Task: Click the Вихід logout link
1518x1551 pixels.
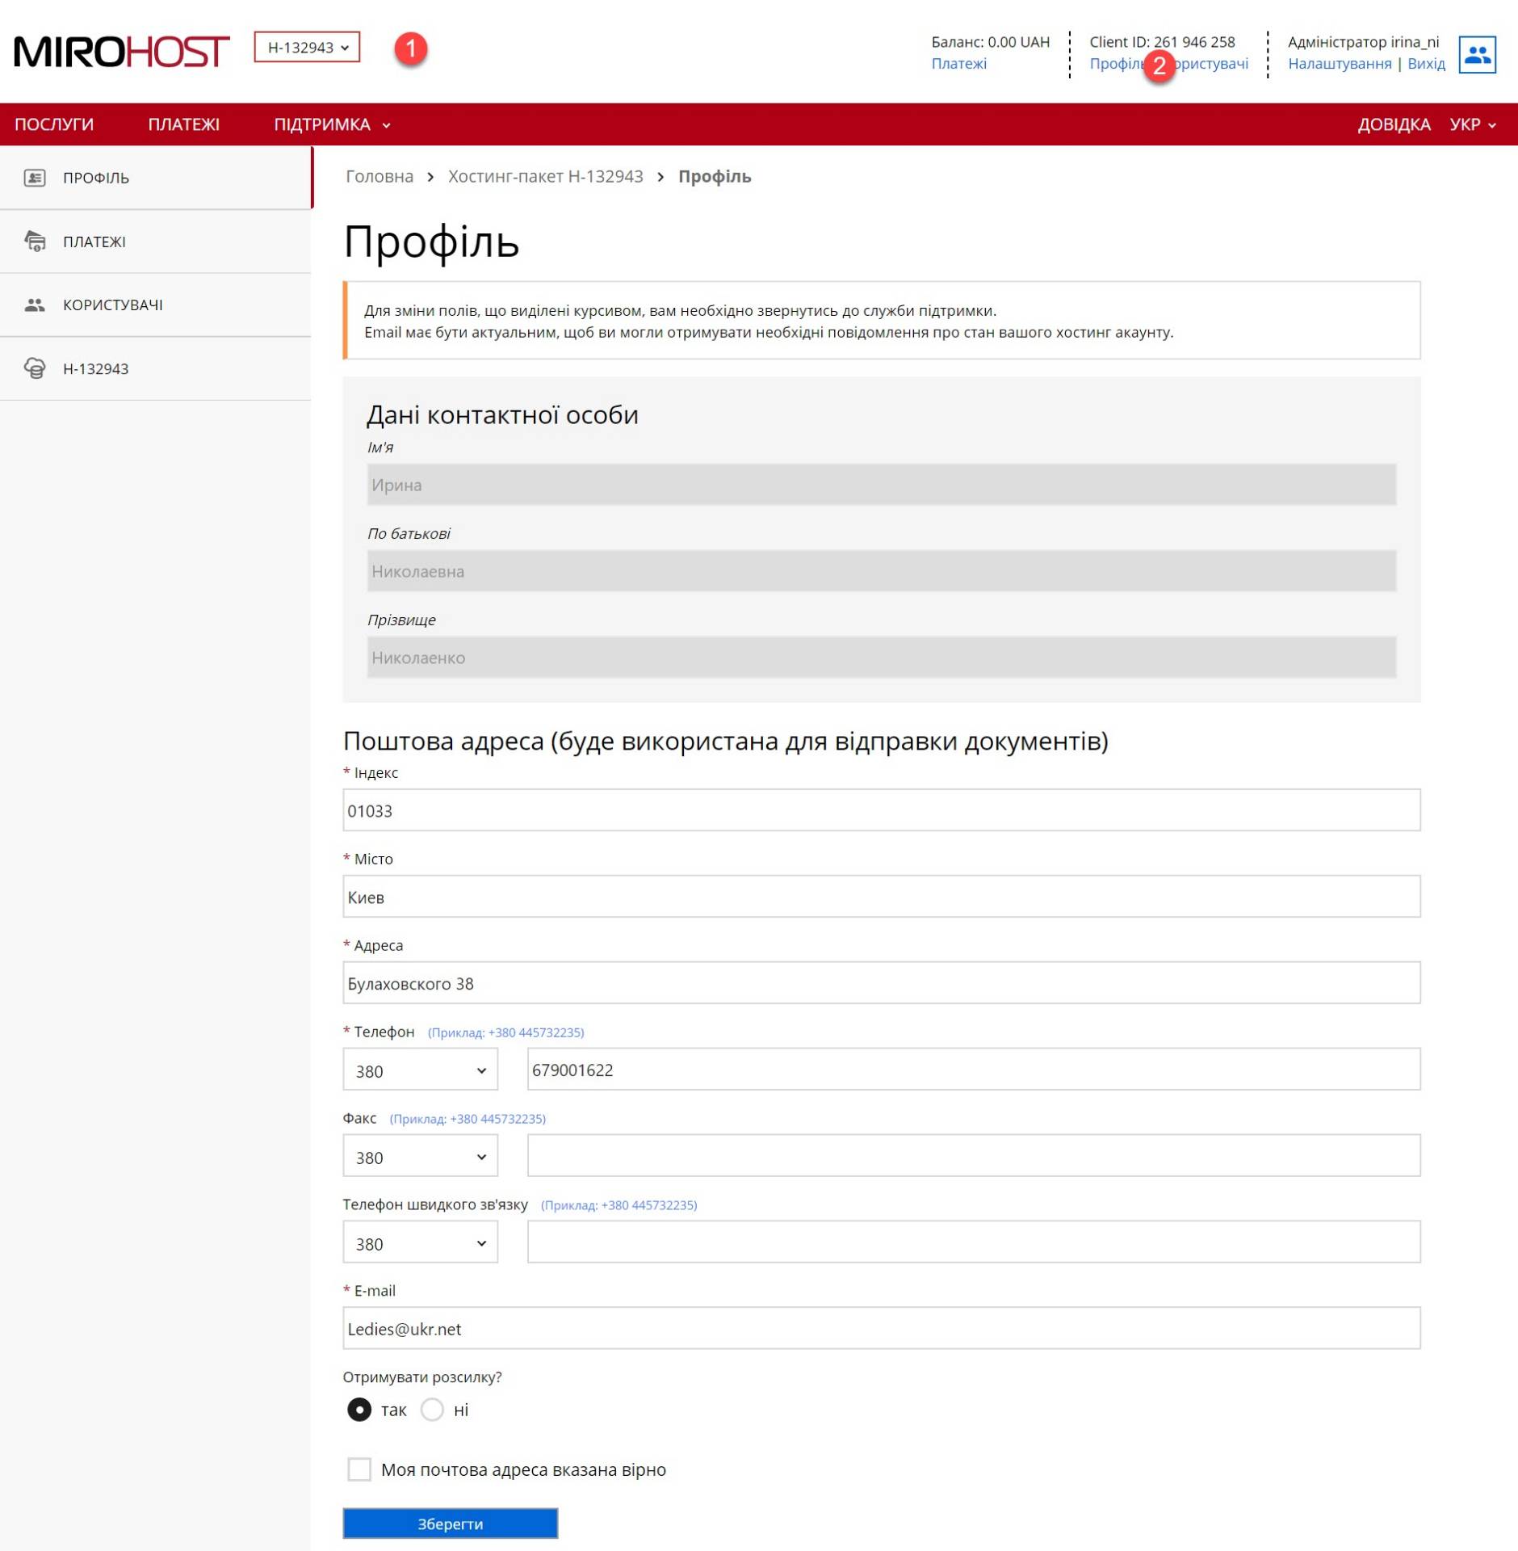Action: [x=1426, y=64]
